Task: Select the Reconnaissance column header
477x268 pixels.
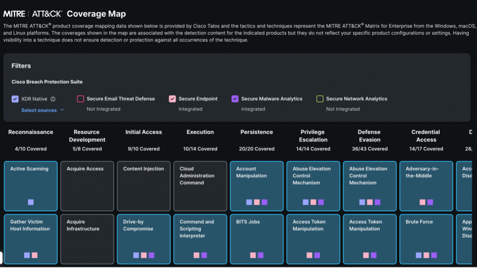Action: pyautogui.click(x=31, y=132)
